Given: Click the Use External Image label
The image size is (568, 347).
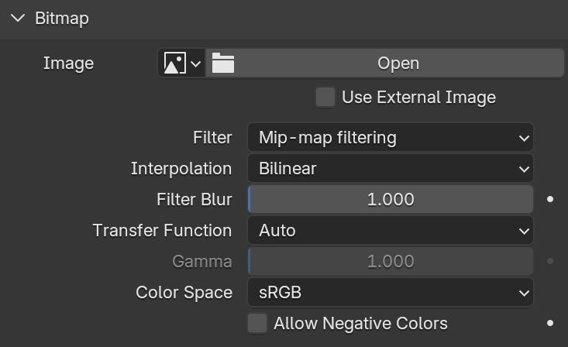Looking at the screenshot, I should pyautogui.click(x=418, y=98).
